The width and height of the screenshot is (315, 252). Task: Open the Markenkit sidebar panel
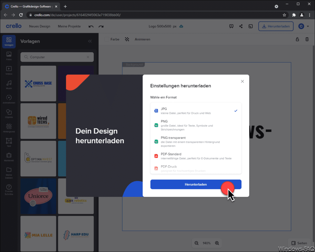coord(9,157)
